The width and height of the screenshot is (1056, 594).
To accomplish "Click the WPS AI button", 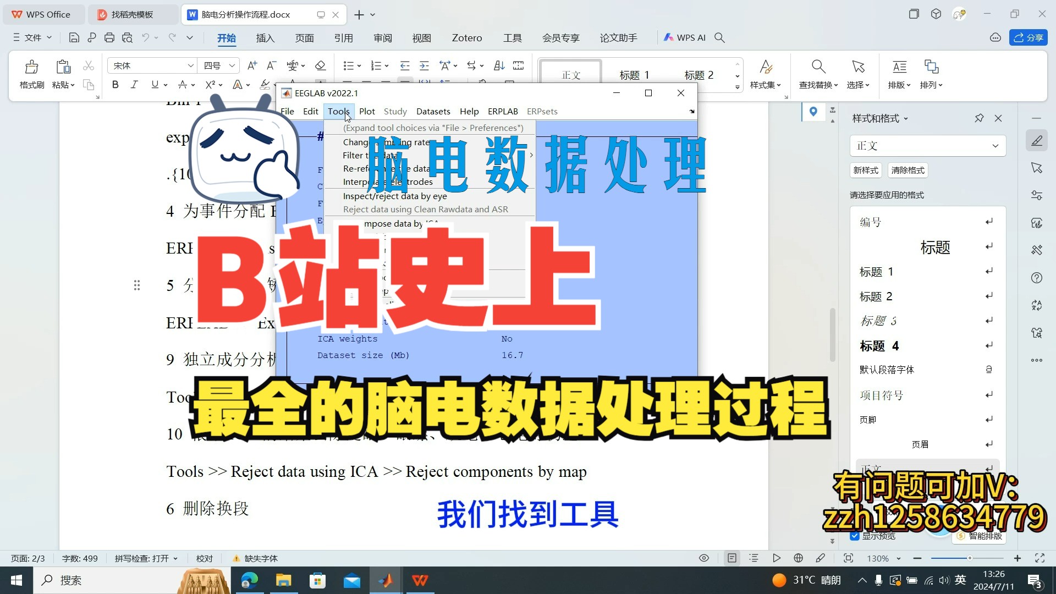I will 685,37.
